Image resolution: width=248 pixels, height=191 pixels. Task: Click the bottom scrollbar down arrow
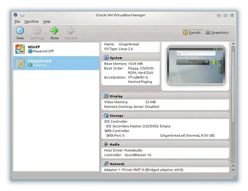[233, 170]
